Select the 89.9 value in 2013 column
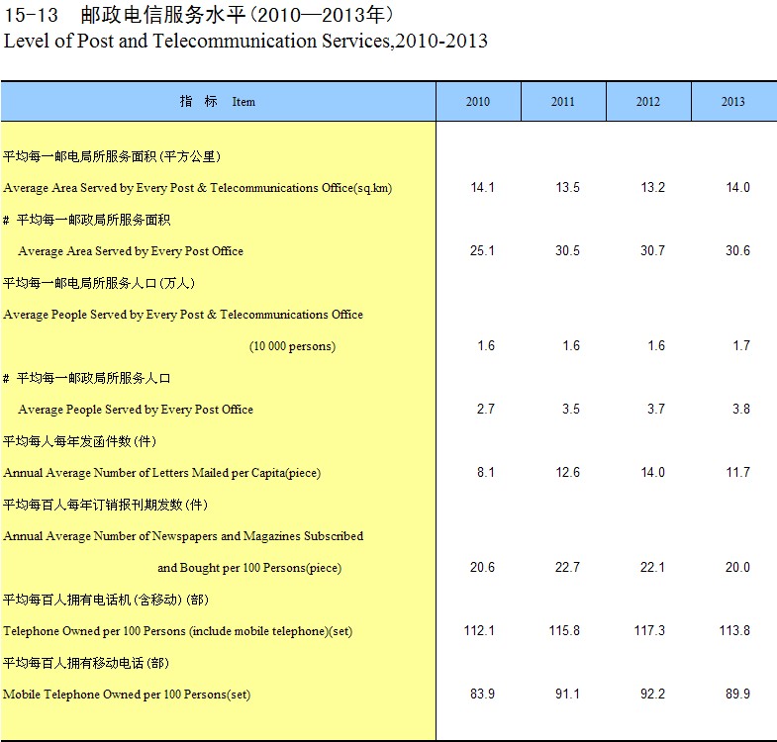This screenshot has width=777, height=742. [x=737, y=695]
